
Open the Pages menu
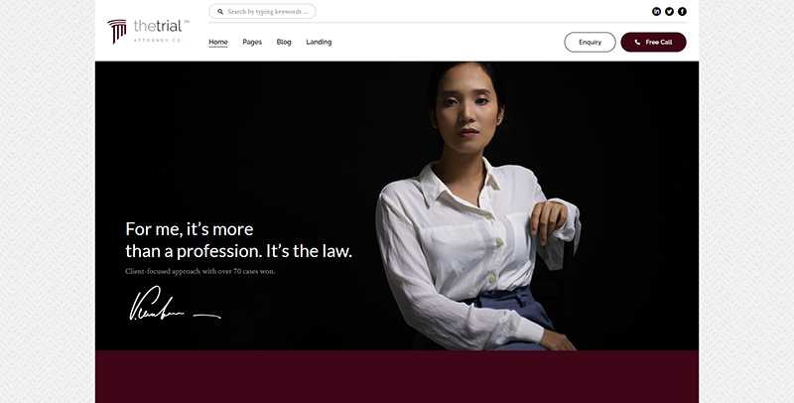click(x=252, y=42)
